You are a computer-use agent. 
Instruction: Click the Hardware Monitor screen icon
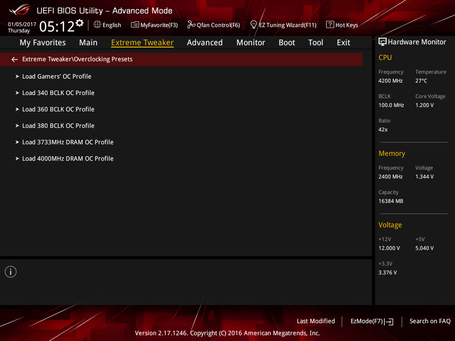click(x=383, y=42)
